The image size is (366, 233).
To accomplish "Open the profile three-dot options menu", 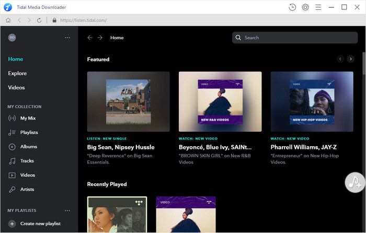I will pos(67,38).
